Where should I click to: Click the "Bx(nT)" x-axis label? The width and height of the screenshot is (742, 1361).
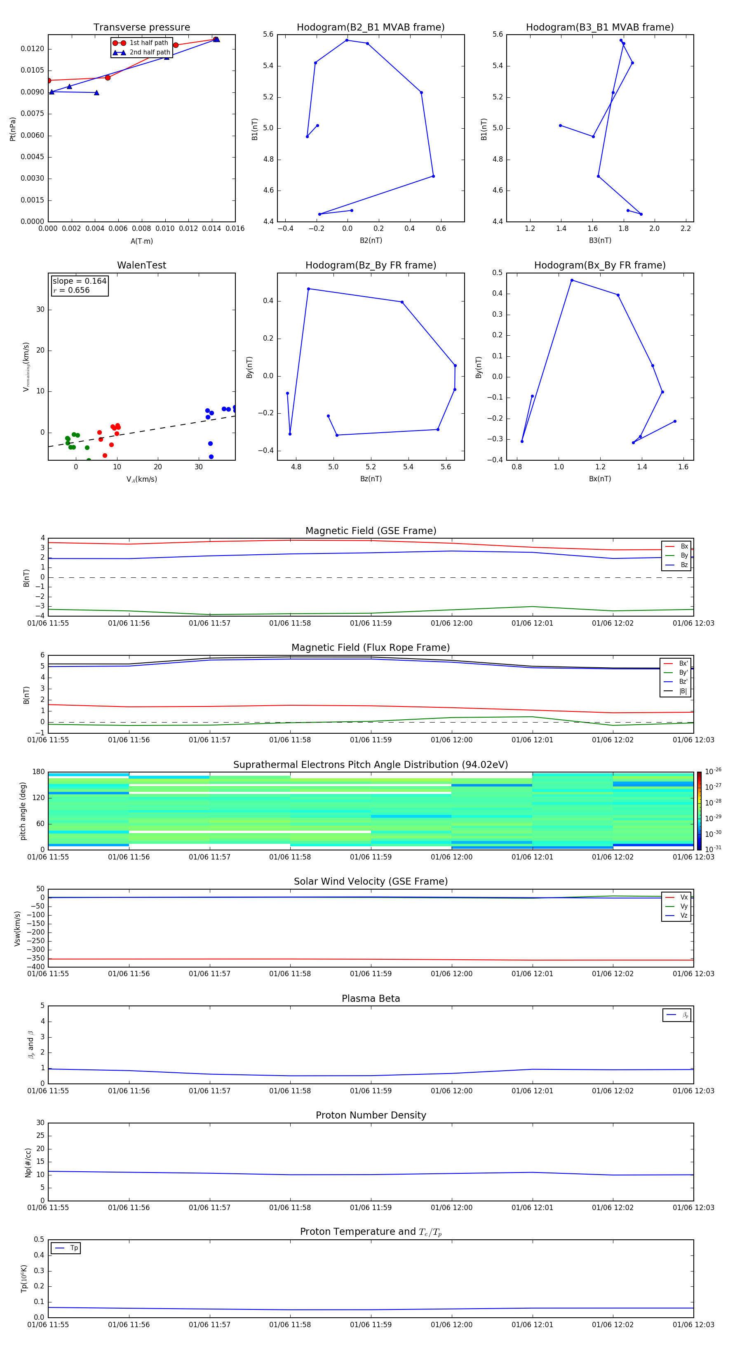(600, 479)
